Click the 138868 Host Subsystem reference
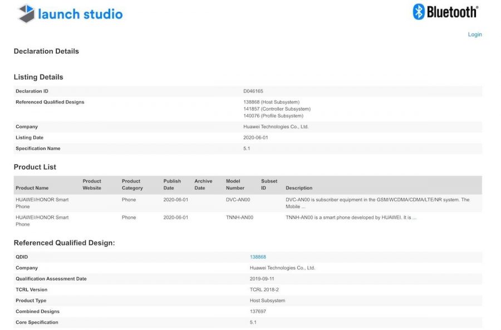501x330 pixels. 271,102
